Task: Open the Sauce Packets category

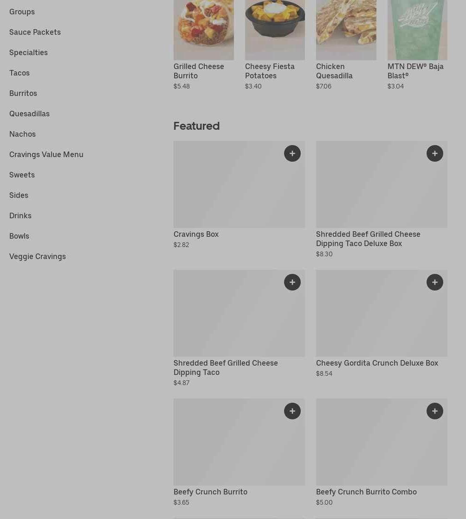Action: click(x=35, y=32)
